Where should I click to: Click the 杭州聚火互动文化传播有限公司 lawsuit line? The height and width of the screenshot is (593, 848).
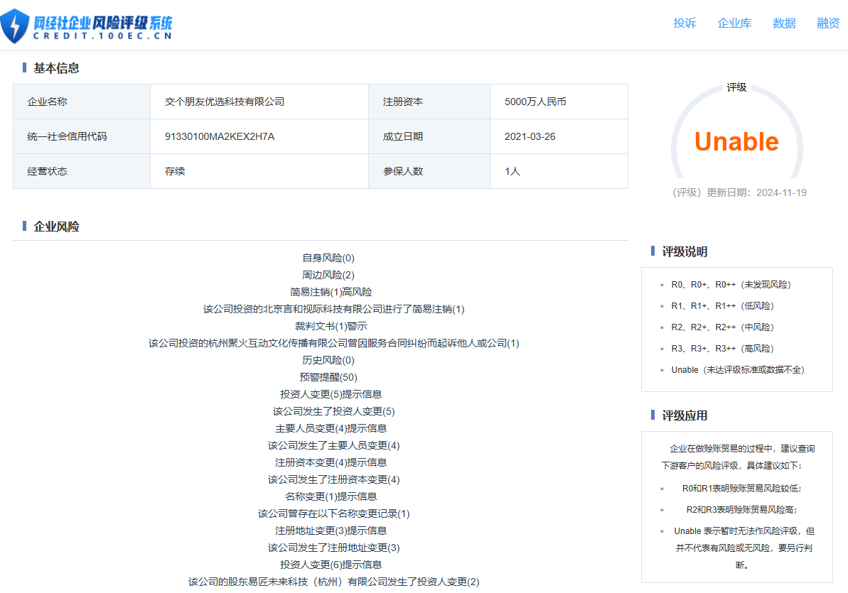click(x=333, y=343)
